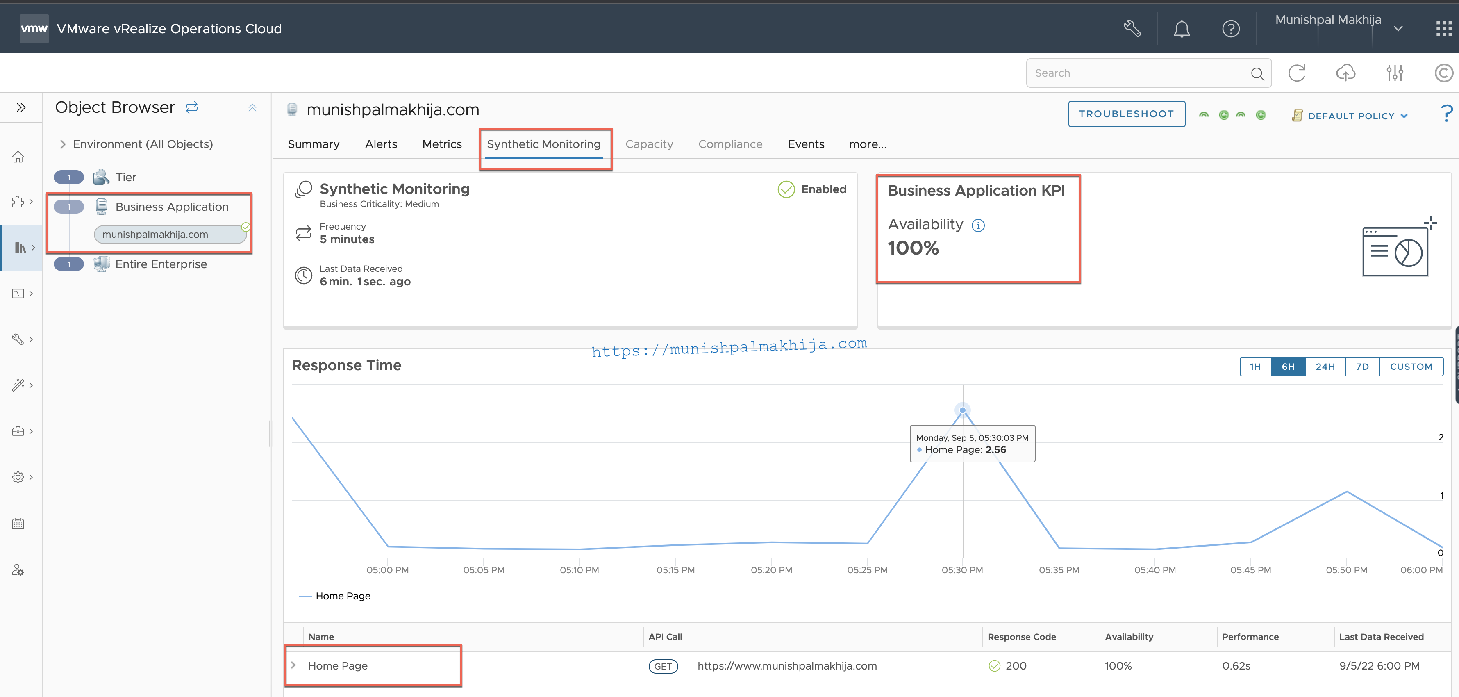Open the dashboard chart icon in sidebar
Image resolution: width=1459 pixels, height=697 pixels.
[x=18, y=294]
